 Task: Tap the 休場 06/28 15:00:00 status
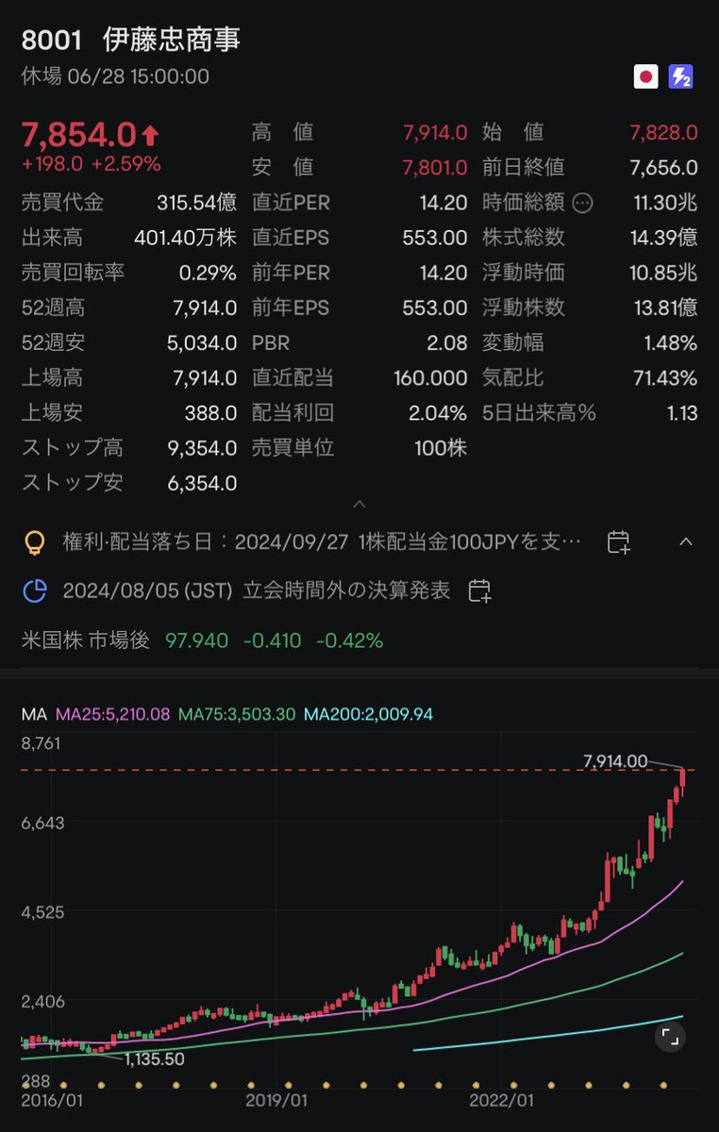coord(115,76)
